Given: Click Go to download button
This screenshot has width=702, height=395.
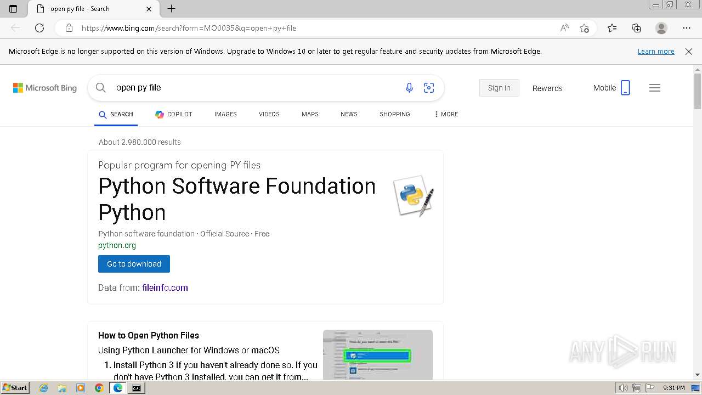Looking at the screenshot, I should [134, 264].
